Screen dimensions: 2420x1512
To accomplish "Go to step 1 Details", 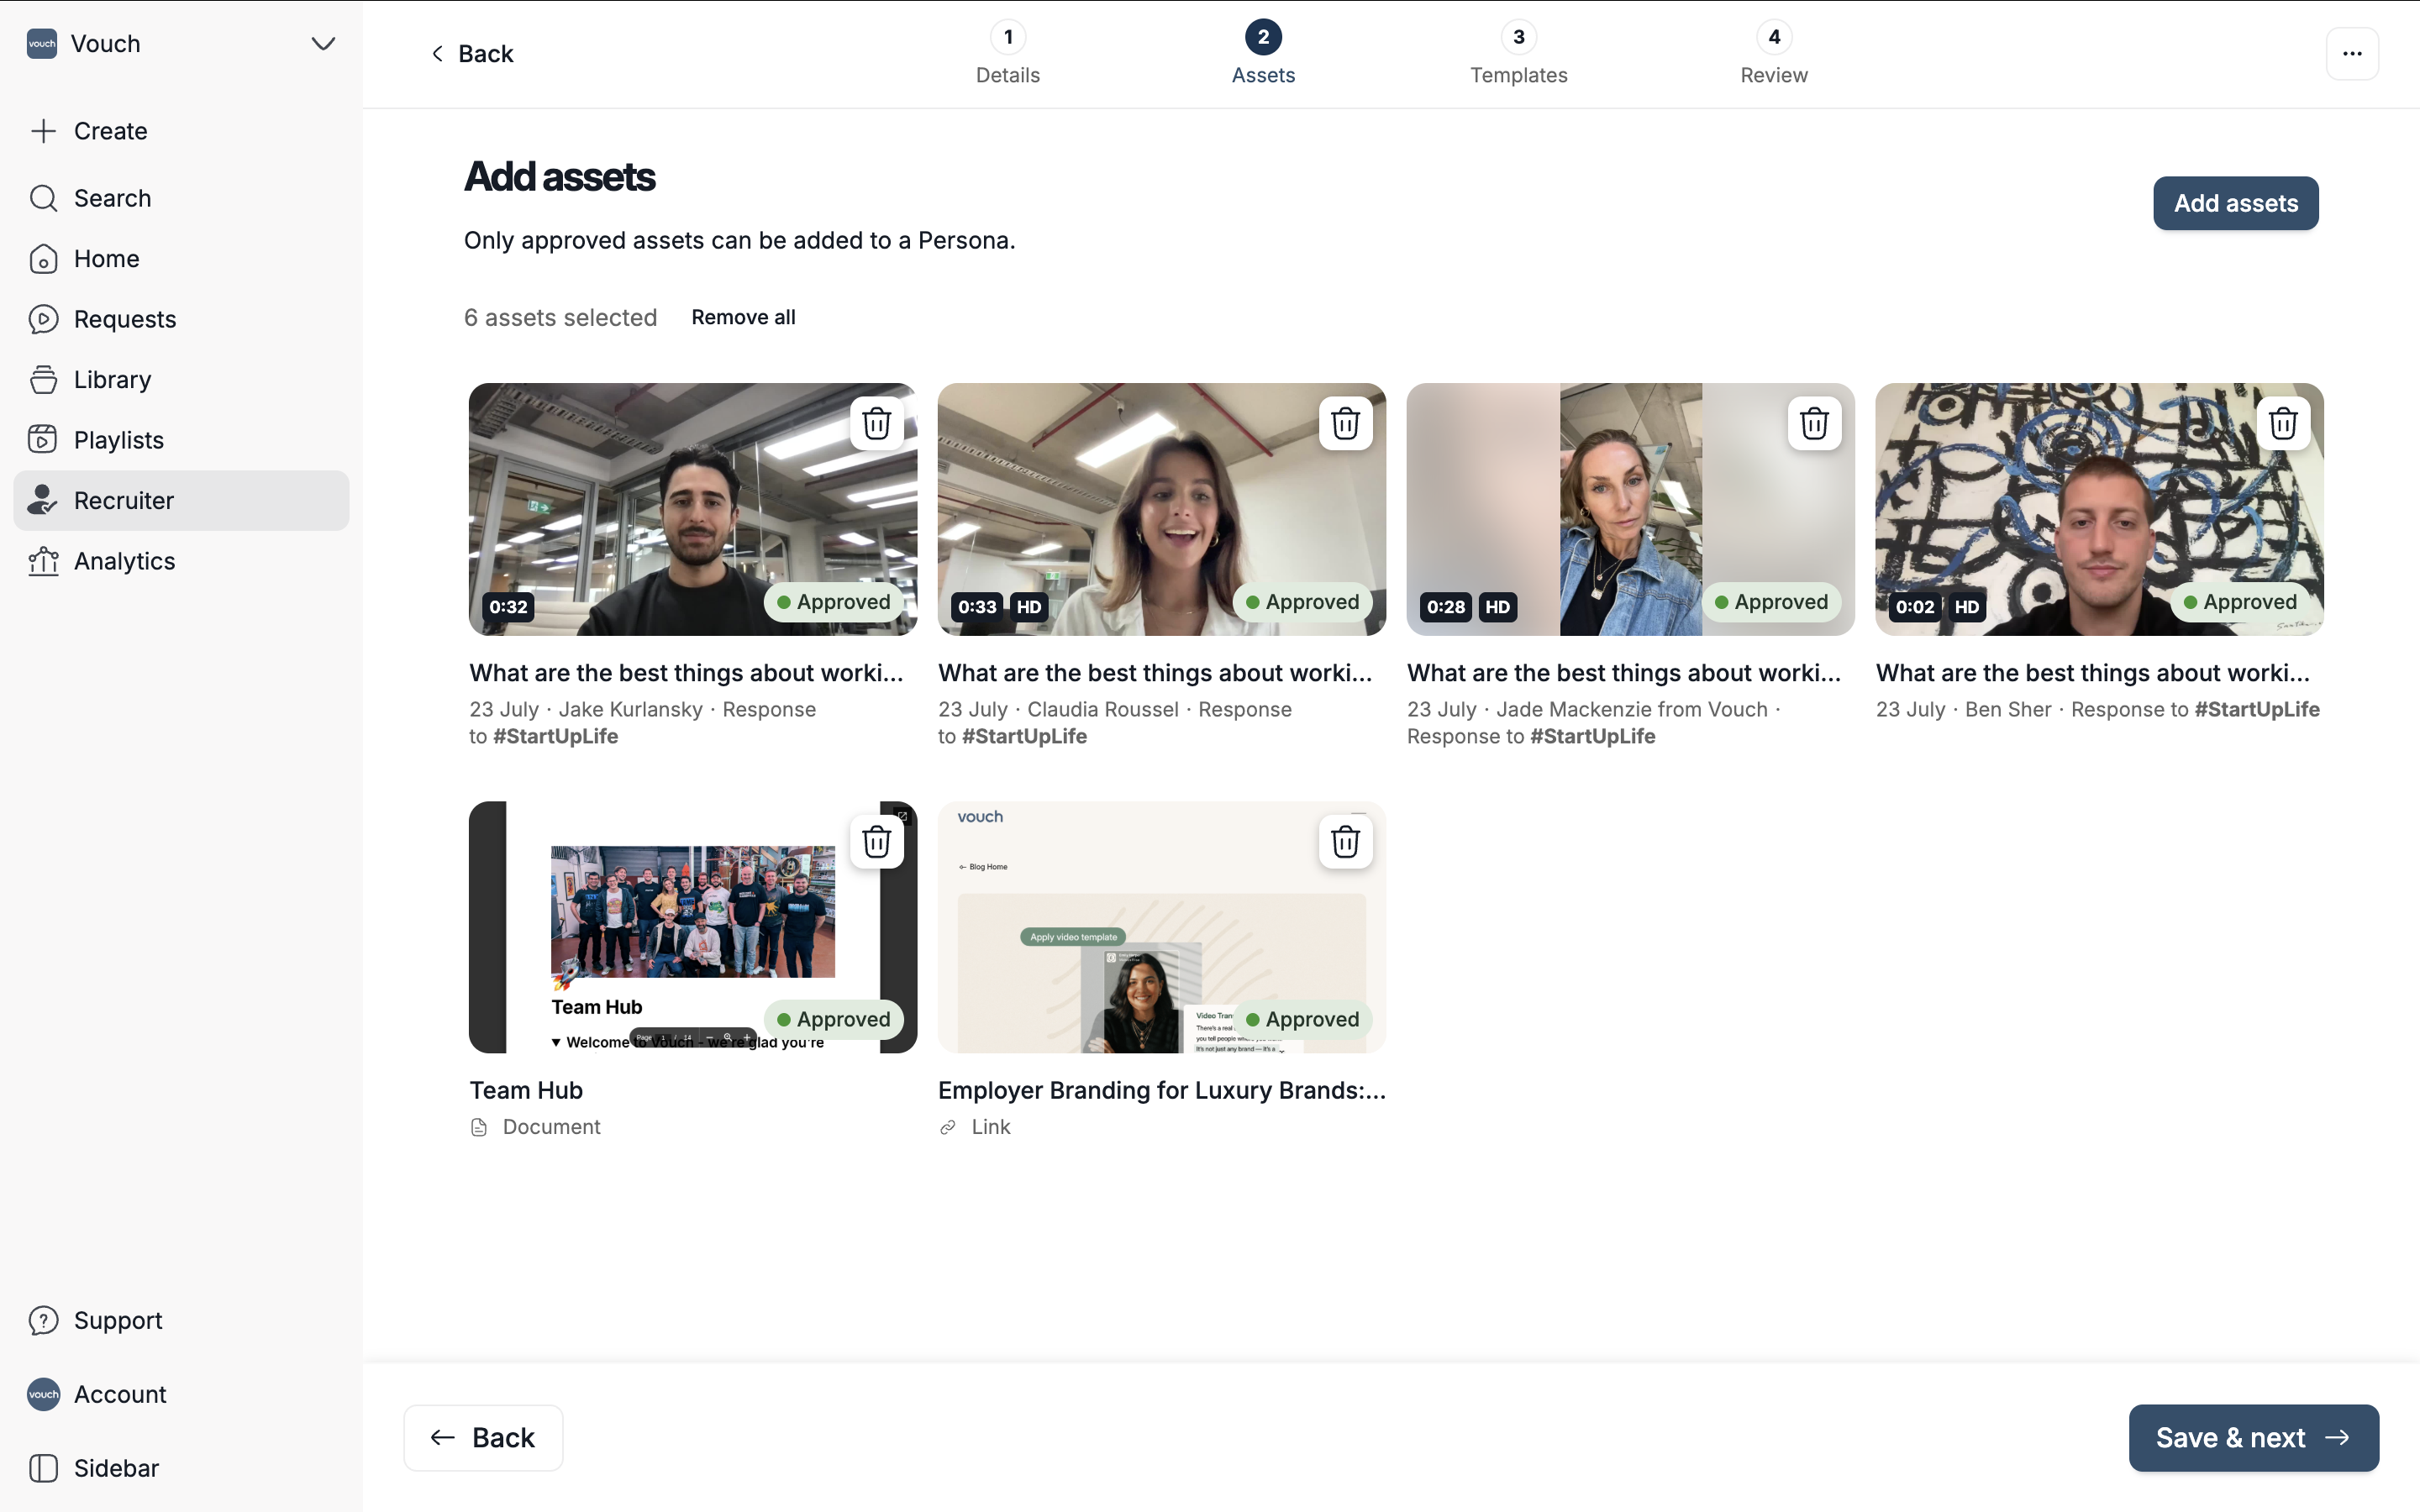I will point(1008,54).
